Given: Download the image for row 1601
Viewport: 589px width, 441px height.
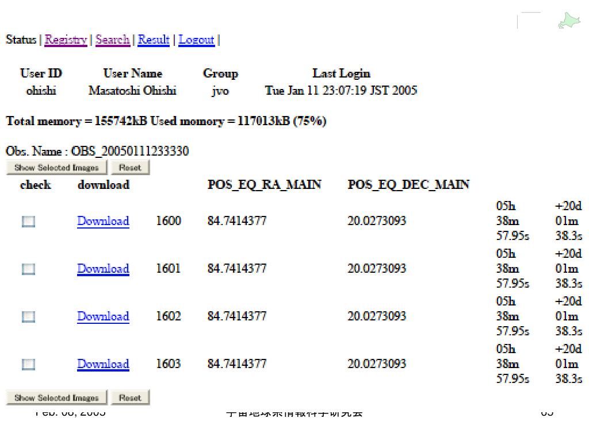Looking at the screenshot, I should (x=104, y=269).
